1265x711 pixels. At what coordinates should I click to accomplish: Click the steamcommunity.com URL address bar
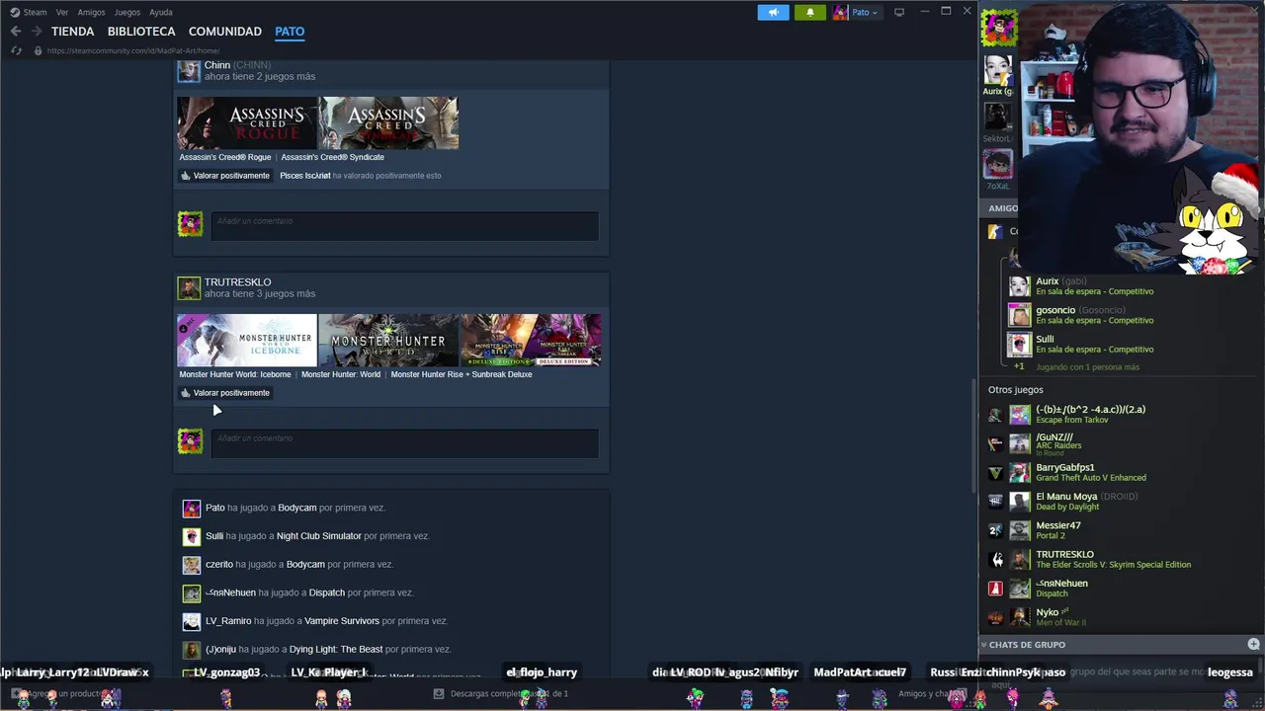133,50
